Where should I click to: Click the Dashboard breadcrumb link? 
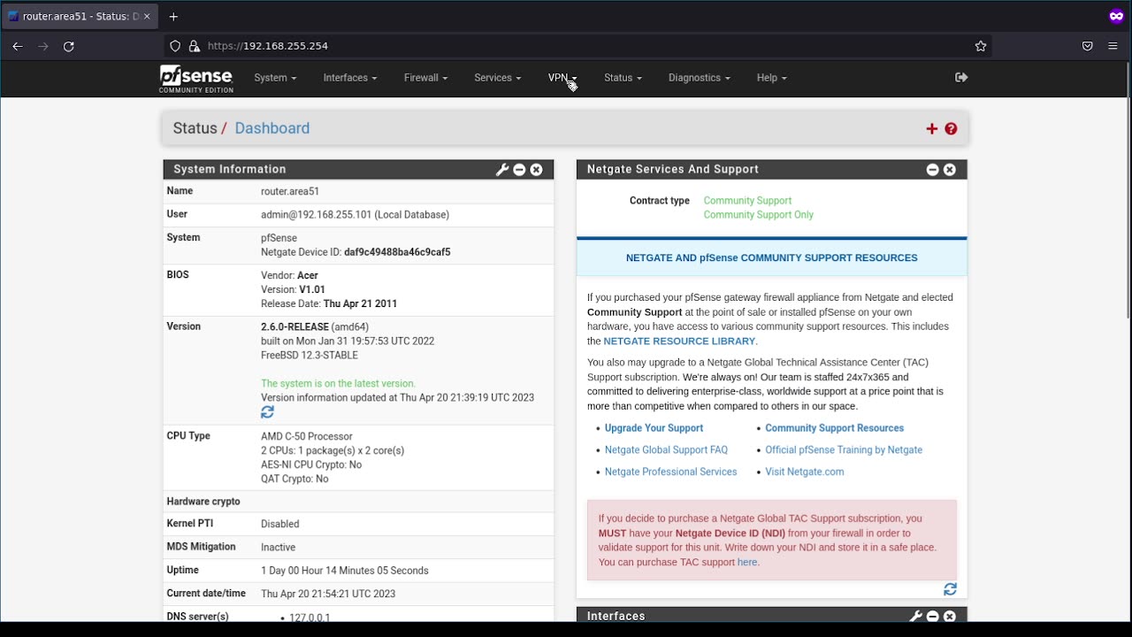[272, 128]
